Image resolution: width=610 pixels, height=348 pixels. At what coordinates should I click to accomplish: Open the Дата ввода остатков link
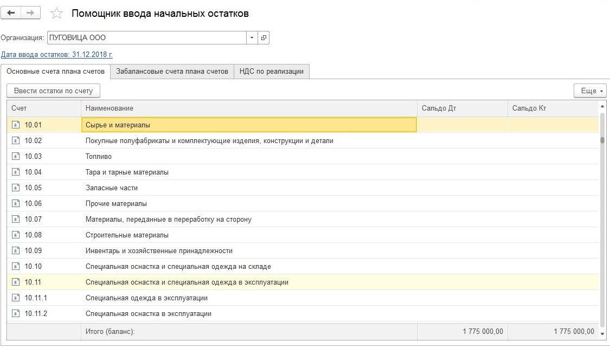pyautogui.click(x=57, y=55)
